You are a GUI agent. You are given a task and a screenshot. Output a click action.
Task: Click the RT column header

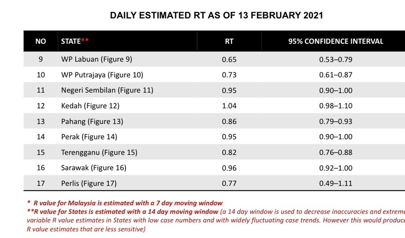(x=229, y=41)
